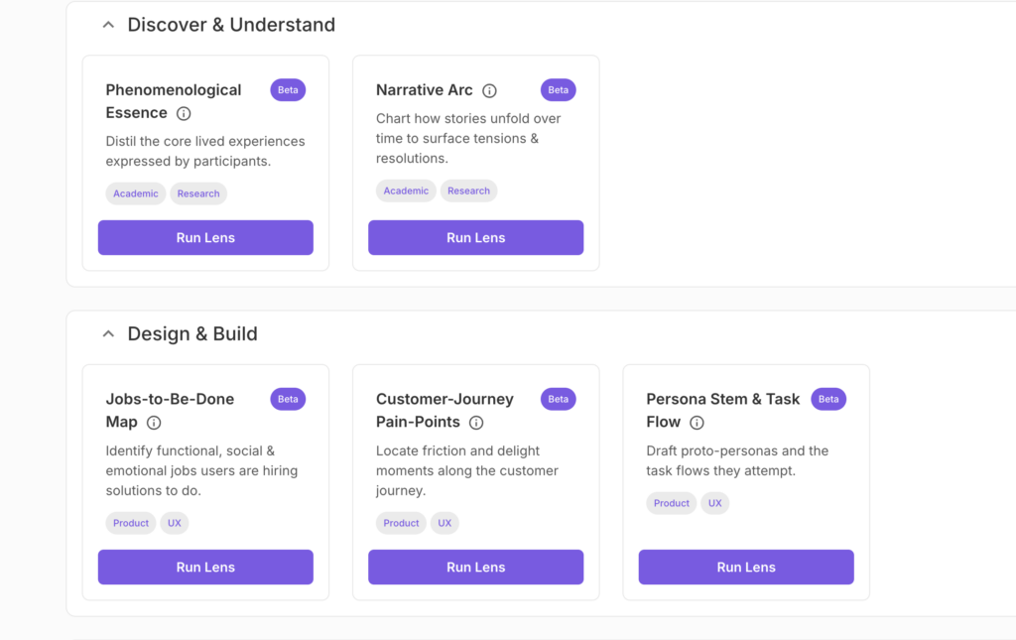Click info icon beside Persona Stem & Task Flow
1016x640 pixels.
tap(697, 424)
